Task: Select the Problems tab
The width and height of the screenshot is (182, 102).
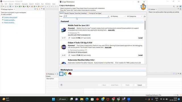Action: tap(51, 74)
